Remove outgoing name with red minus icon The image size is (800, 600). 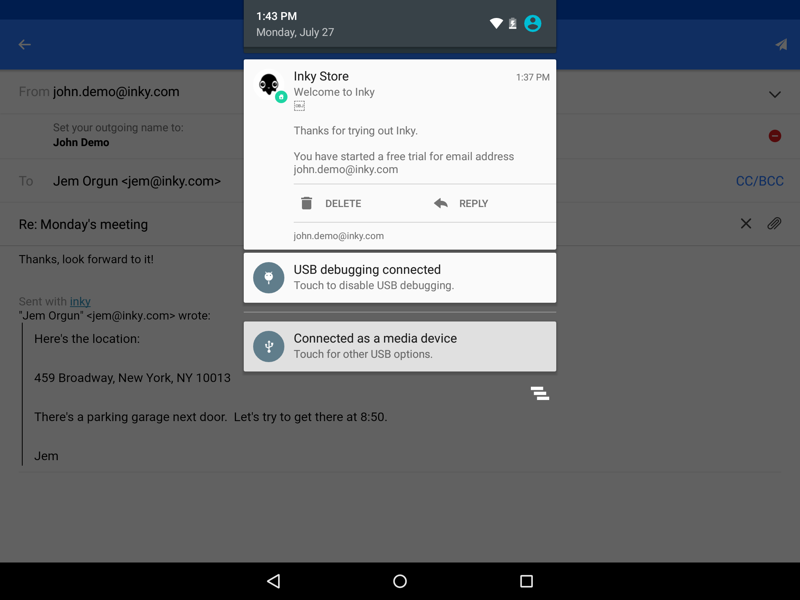(775, 136)
